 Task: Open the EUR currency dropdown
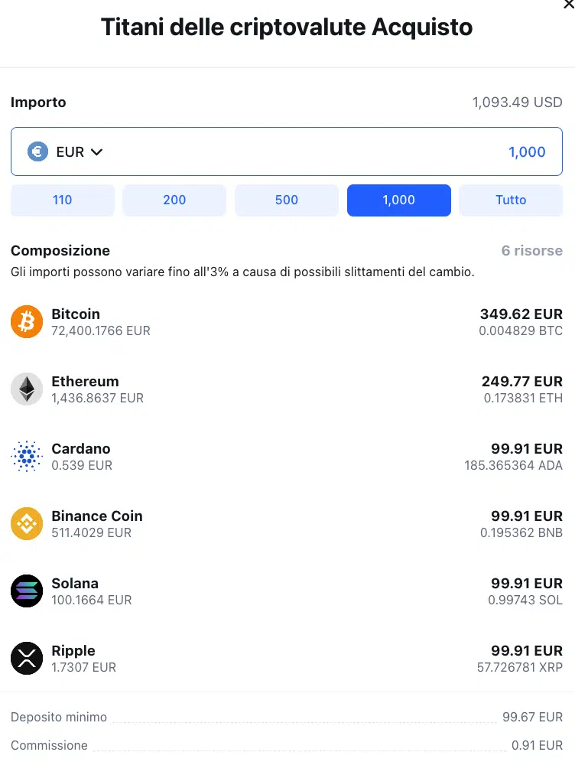click(x=79, y=151)
